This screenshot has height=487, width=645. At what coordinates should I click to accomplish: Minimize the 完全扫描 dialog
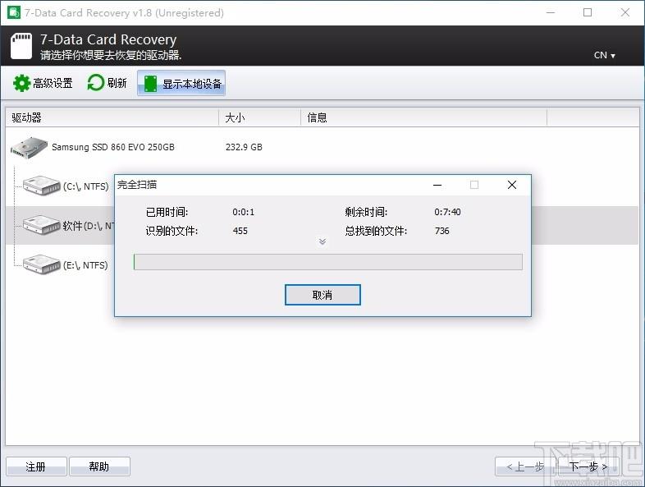[437, 185]
